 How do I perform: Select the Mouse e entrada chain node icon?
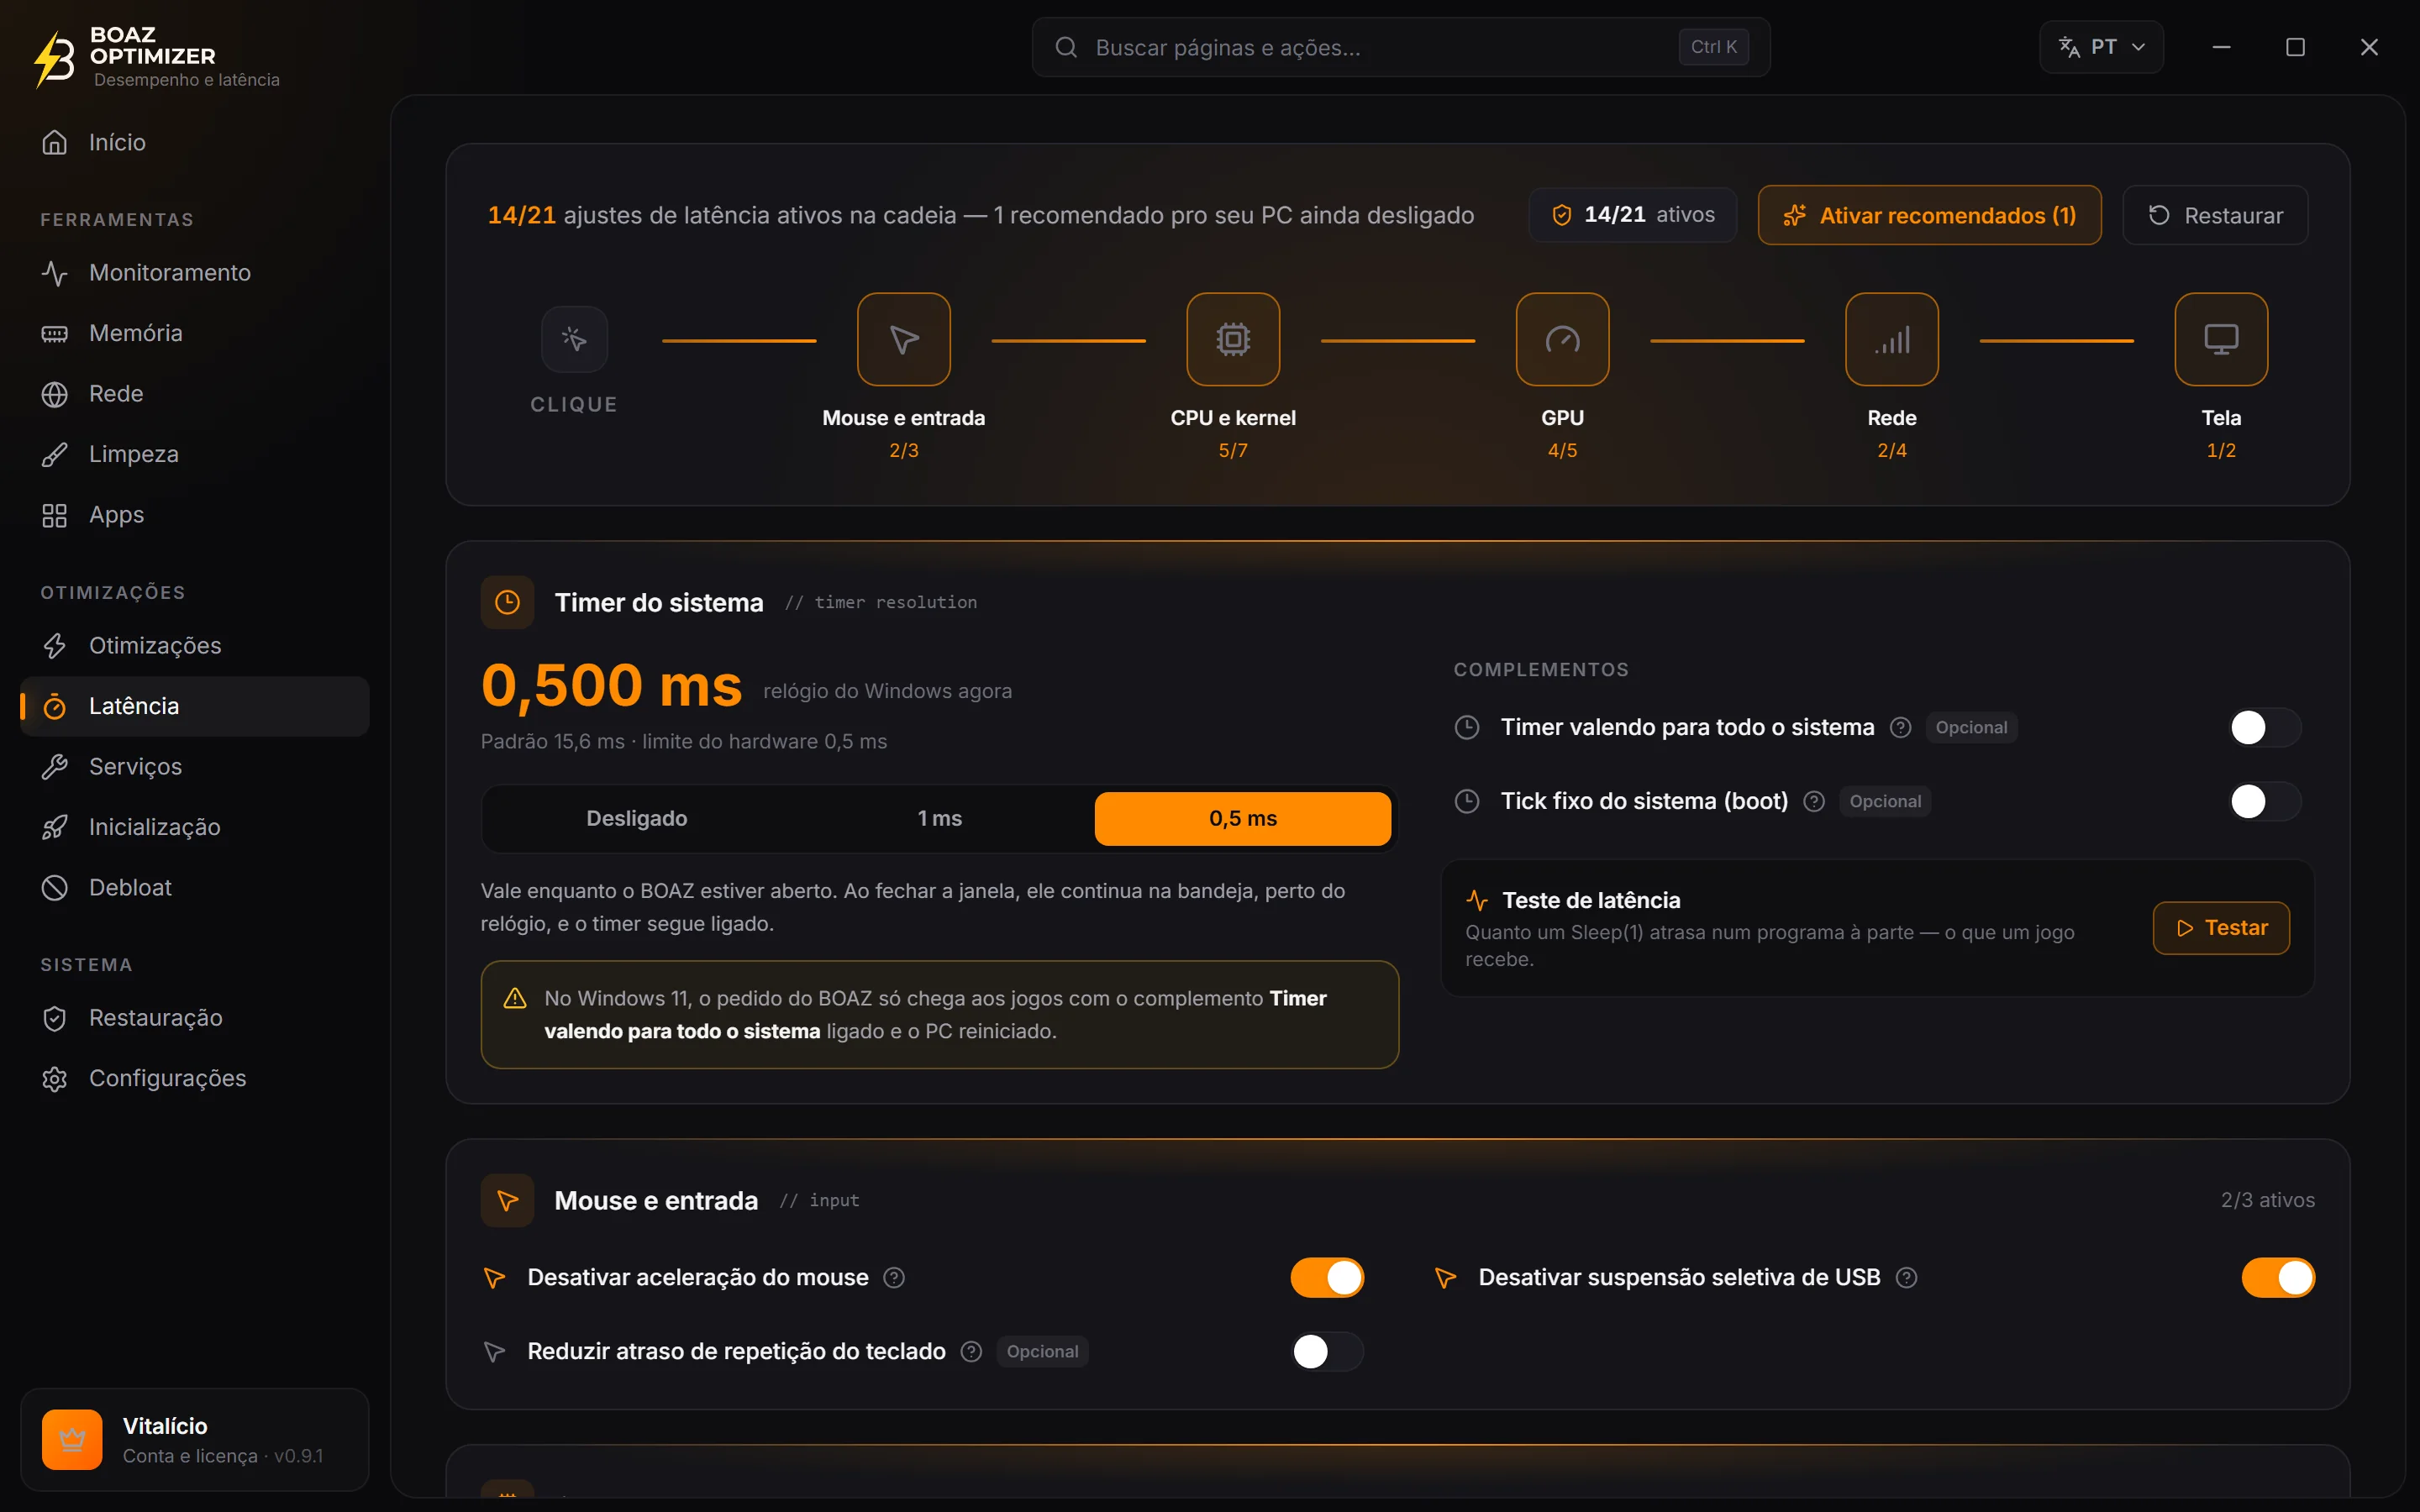click(904, 339)
